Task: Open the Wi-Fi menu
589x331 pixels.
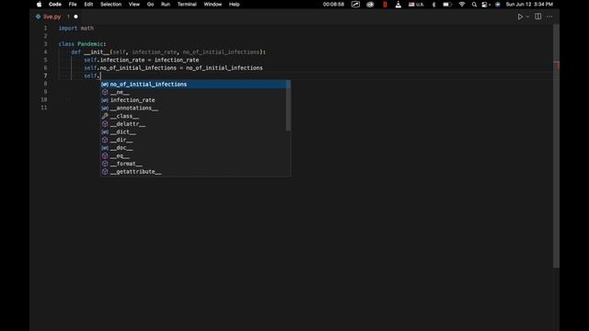Action: pyautogui.click(x=462, y=5)
